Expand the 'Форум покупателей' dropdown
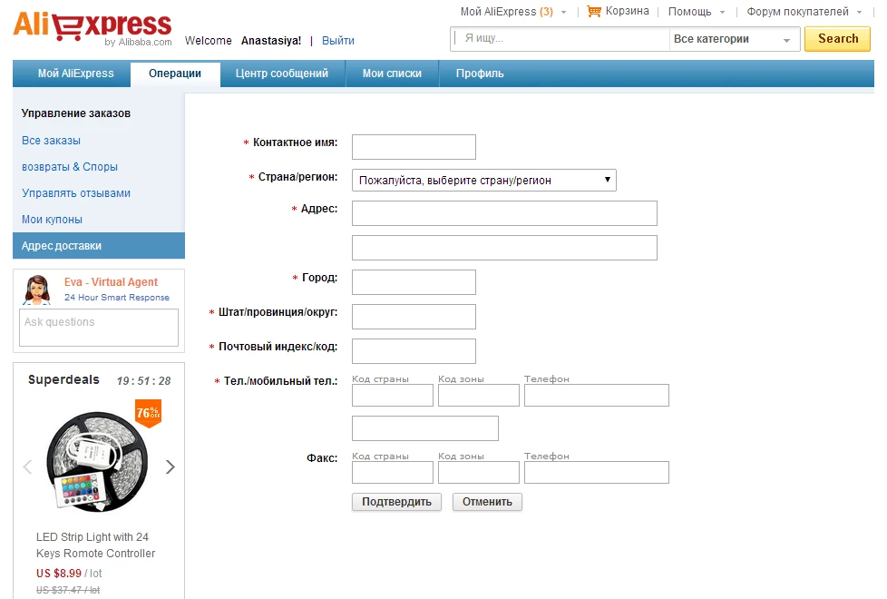This screenshot has width=887, height=599. point(804,12)
